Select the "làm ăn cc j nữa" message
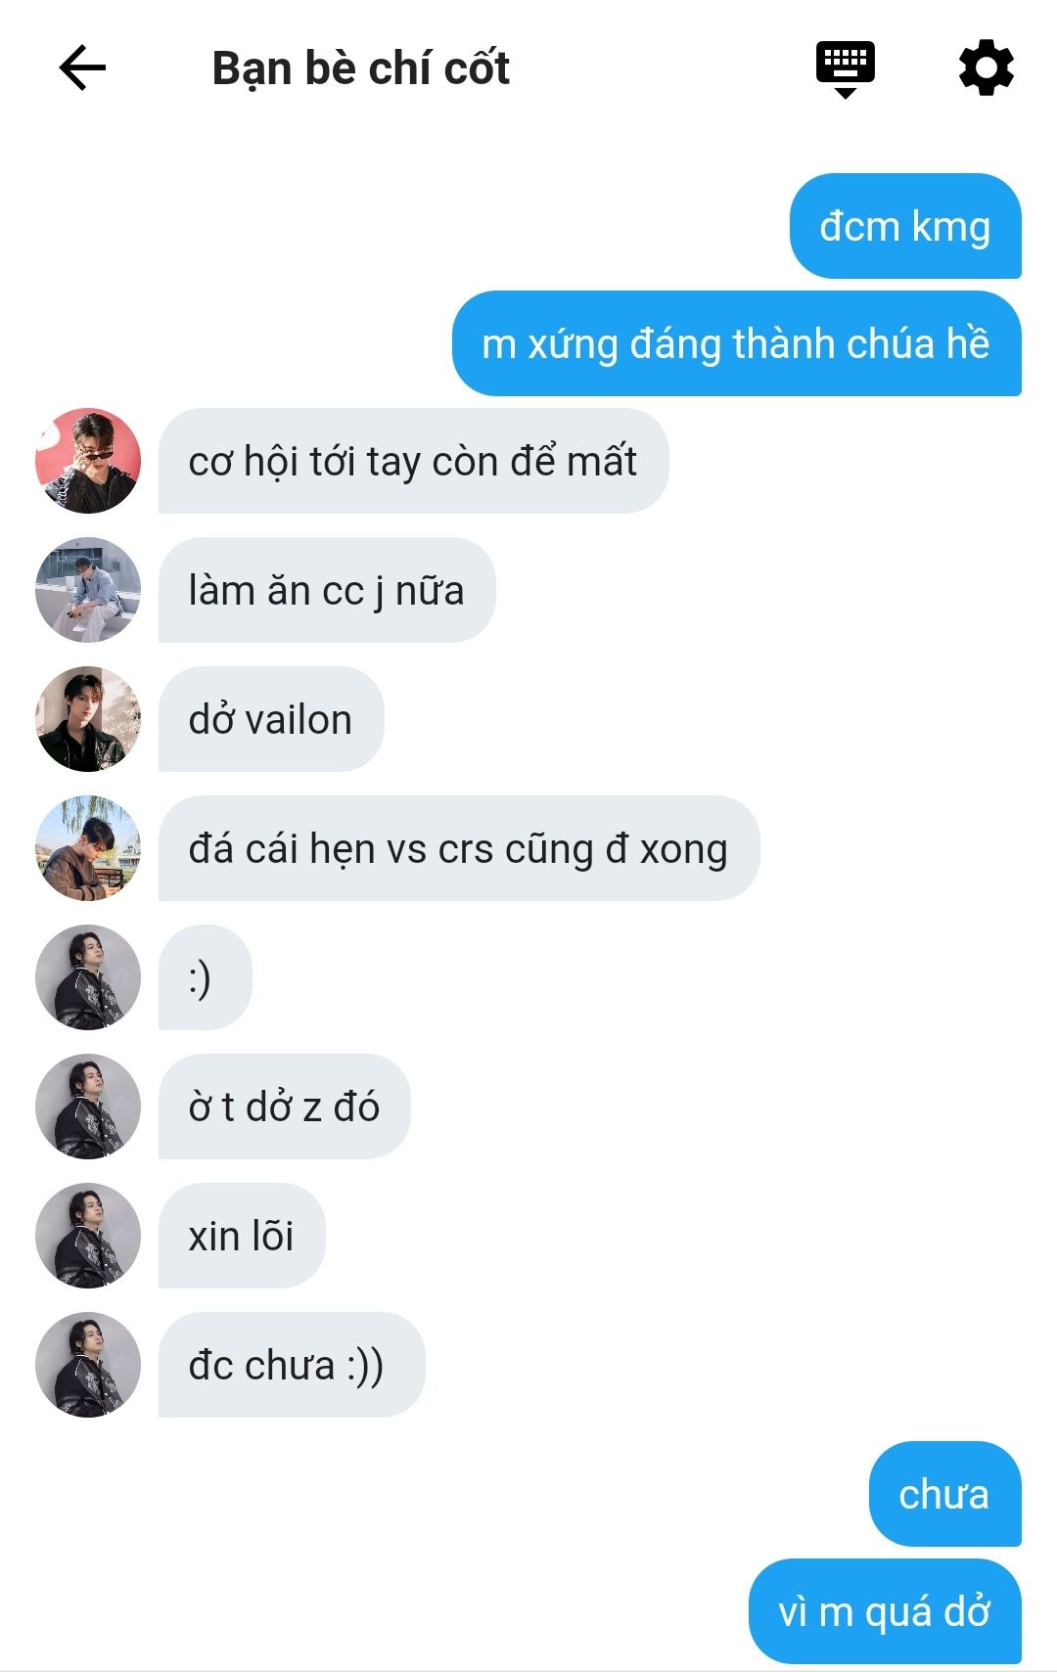 [327, 590]
